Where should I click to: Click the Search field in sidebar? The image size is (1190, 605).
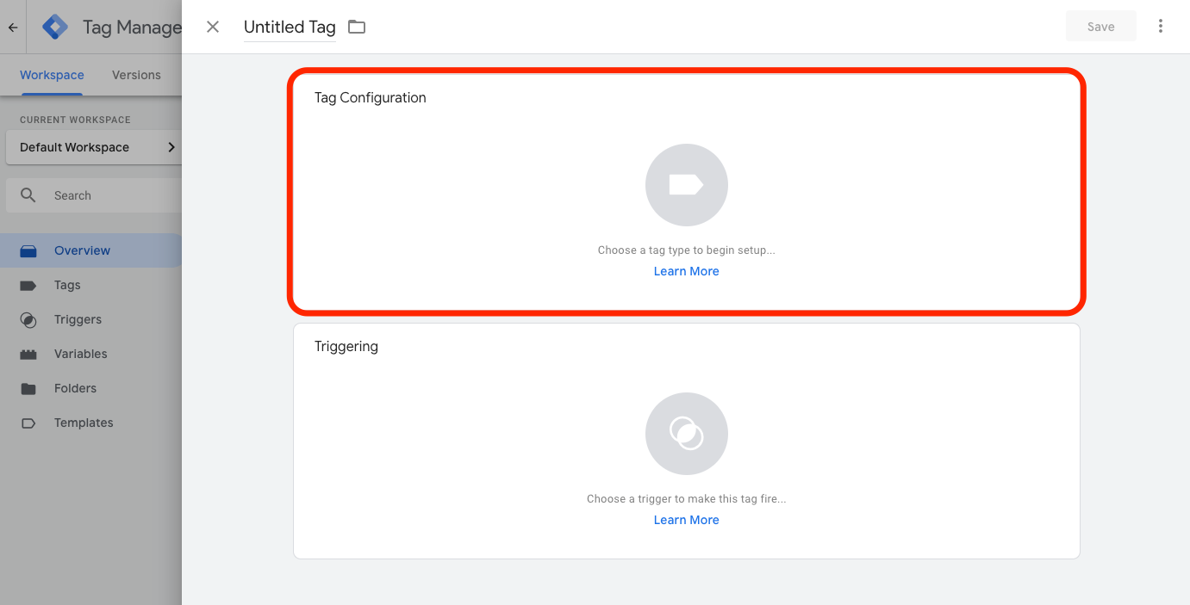(94, 195)
